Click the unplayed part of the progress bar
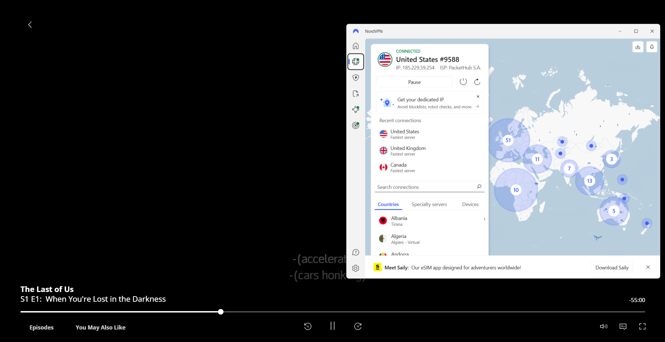The image size is (665, 342). click(x=434, y=312)
